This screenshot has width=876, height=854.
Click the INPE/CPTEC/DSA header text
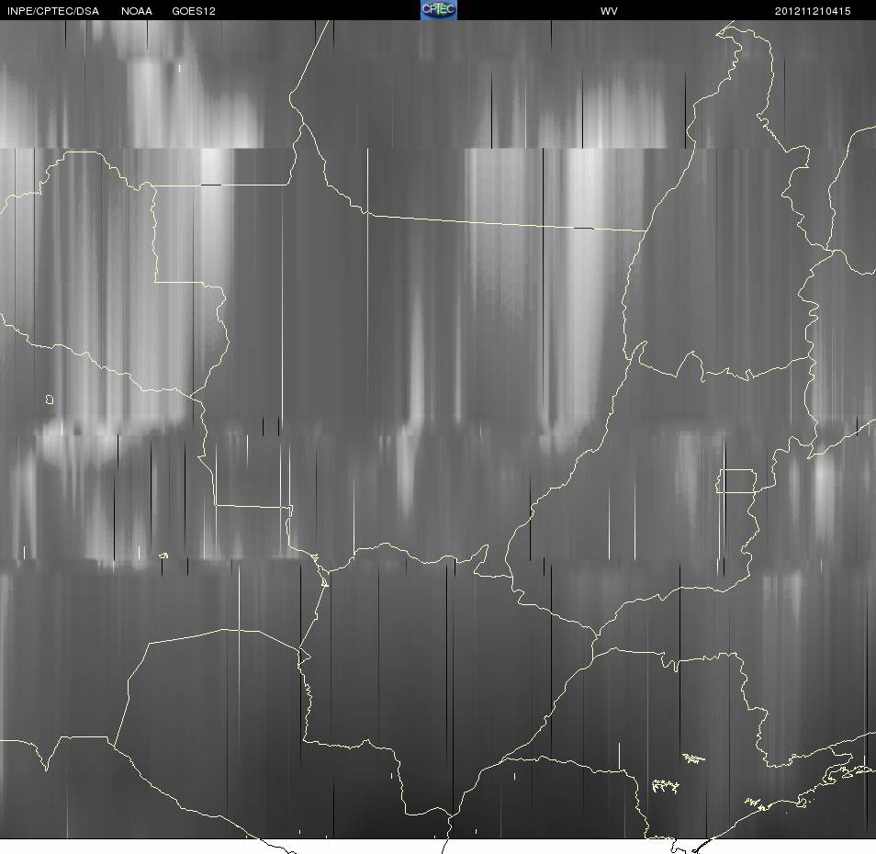(x=53, y=11)
